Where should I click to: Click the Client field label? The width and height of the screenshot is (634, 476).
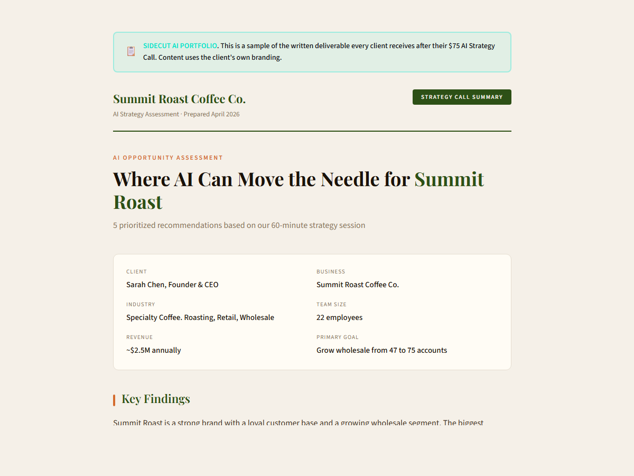[136, 272]
